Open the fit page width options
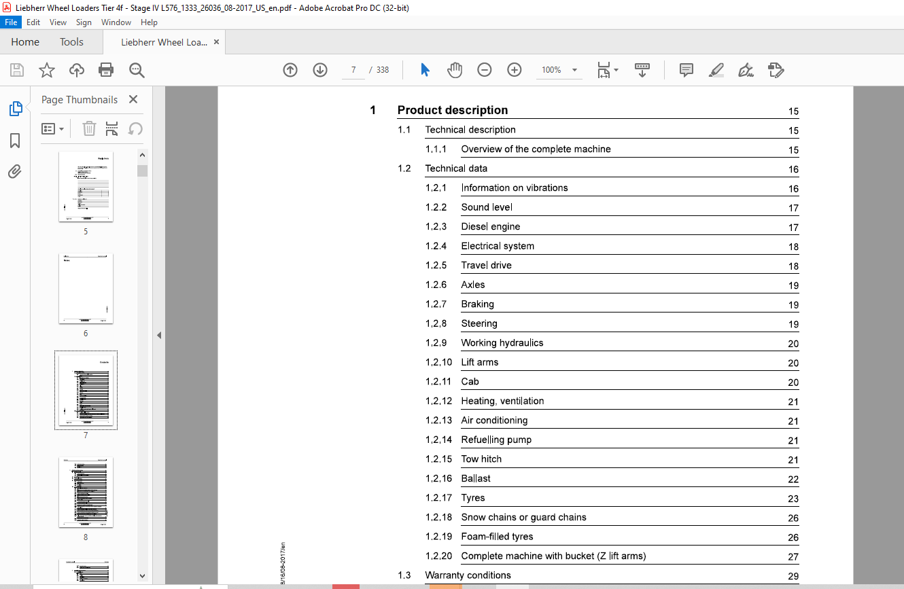The width and height of the screenshot is (904, 589). point(607,70)
